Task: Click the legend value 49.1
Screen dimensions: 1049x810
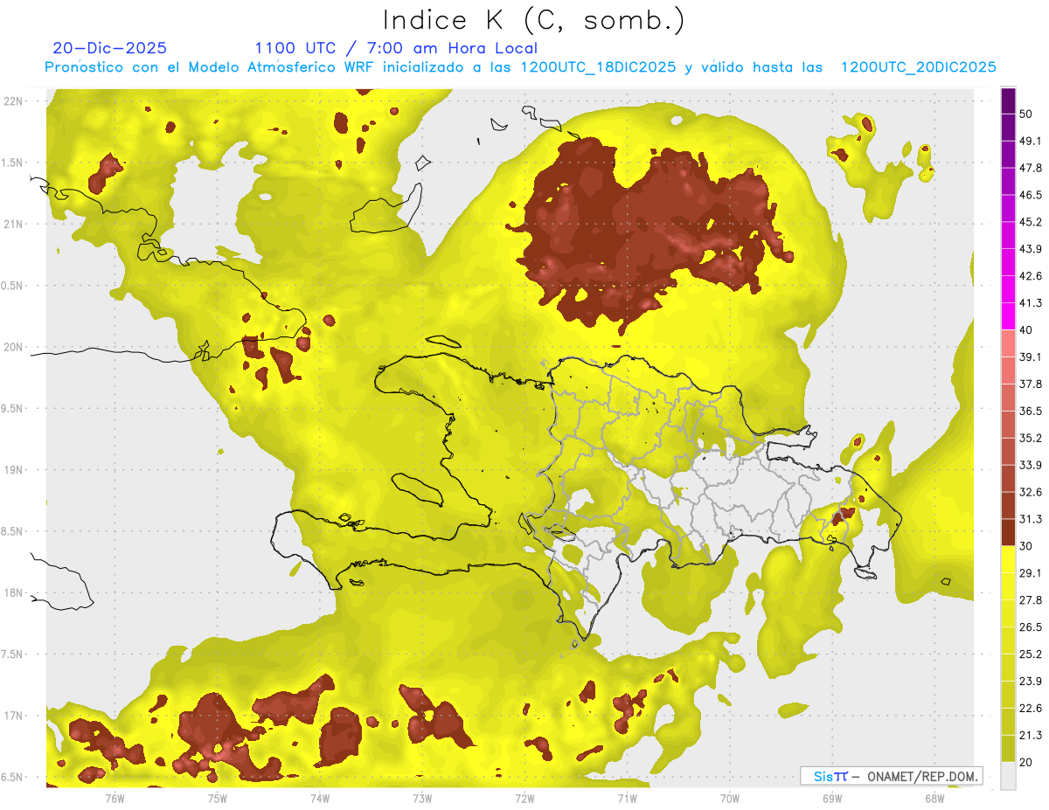Action: click(x=1031, y=141)
